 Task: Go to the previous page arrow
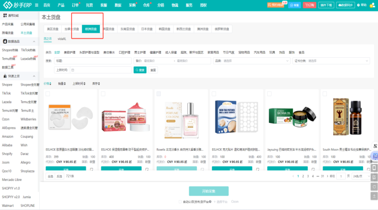293,176
